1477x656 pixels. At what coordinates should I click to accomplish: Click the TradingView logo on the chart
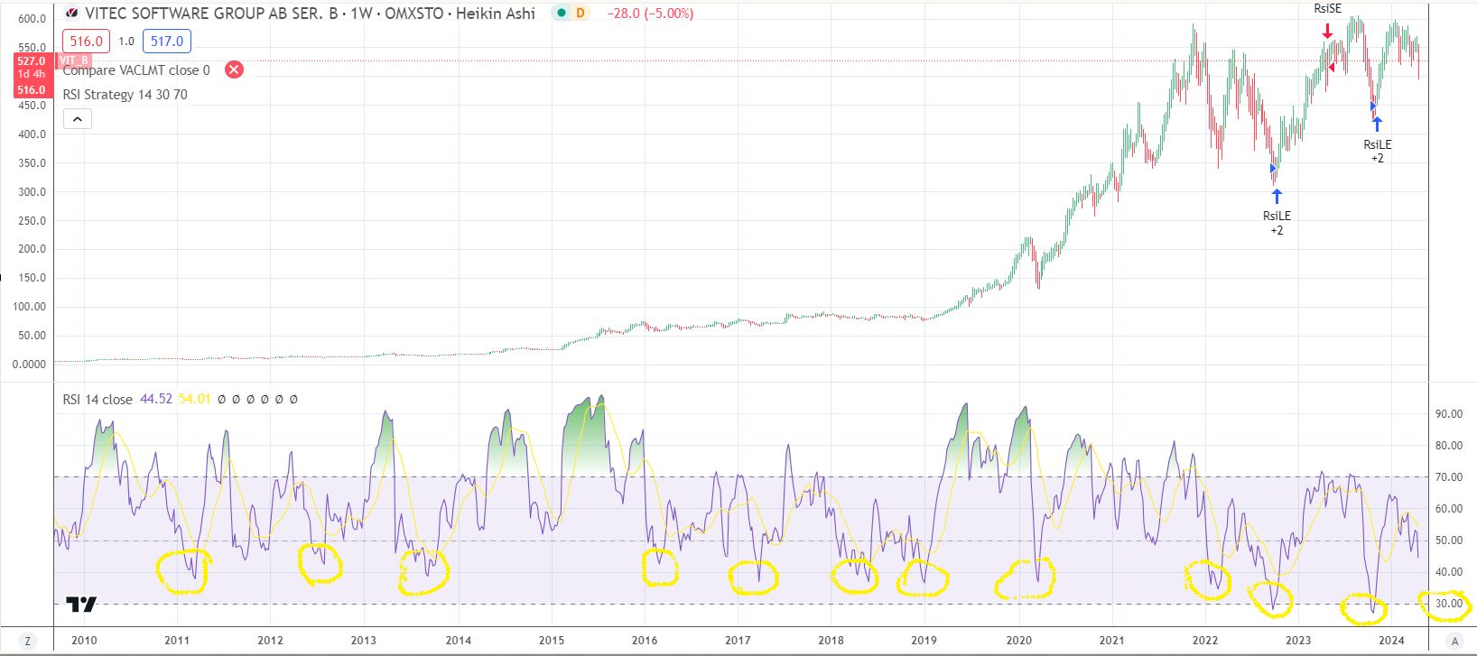point(81,605)
